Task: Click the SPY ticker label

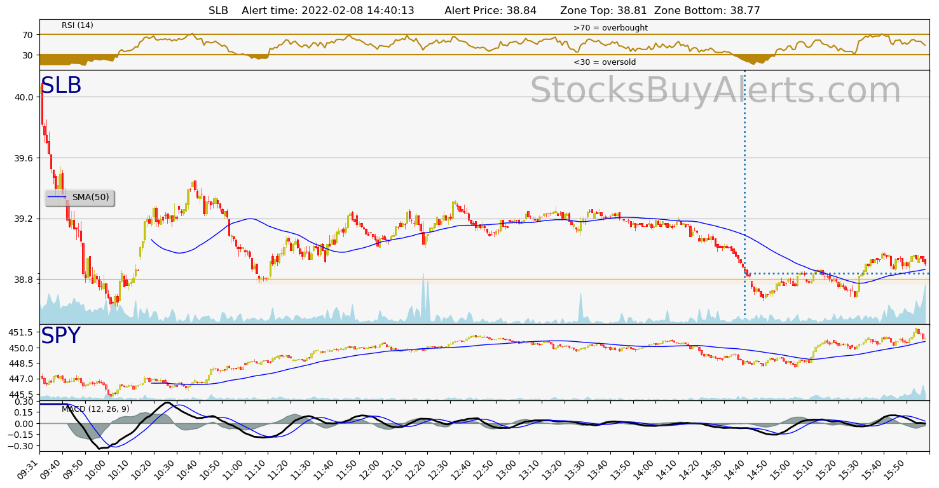Action: (x=60, y=336)
